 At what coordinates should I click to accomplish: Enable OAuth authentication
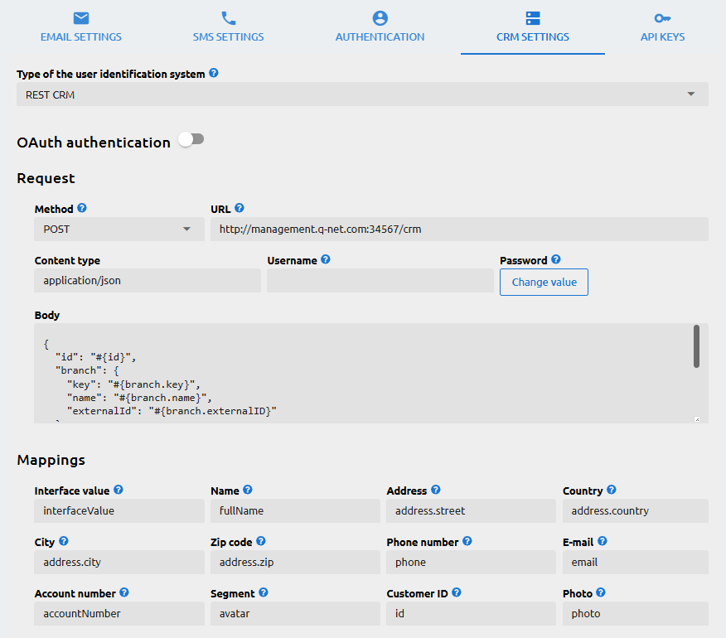click(x=191, y=141)
